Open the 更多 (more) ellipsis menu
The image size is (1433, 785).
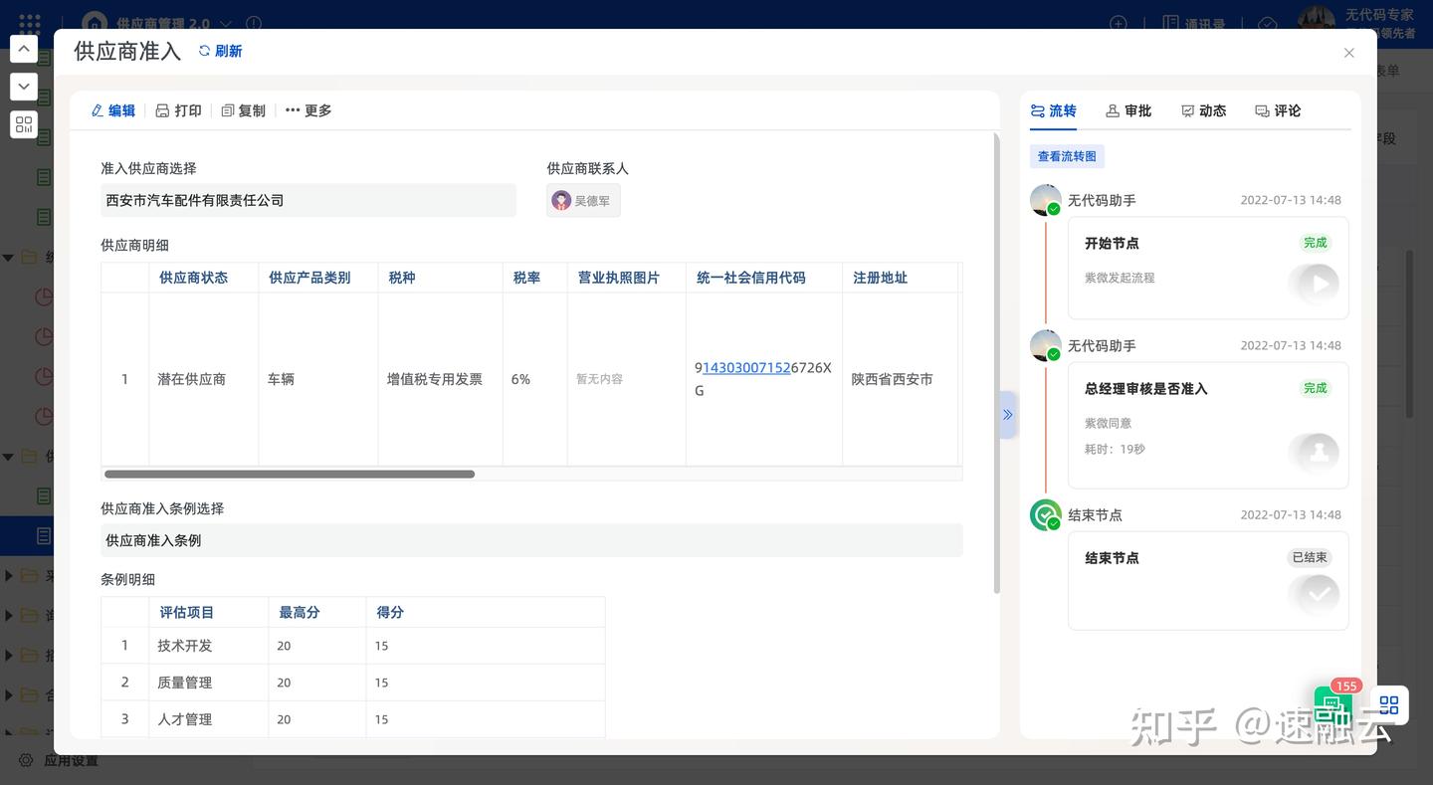coord(292,109)
